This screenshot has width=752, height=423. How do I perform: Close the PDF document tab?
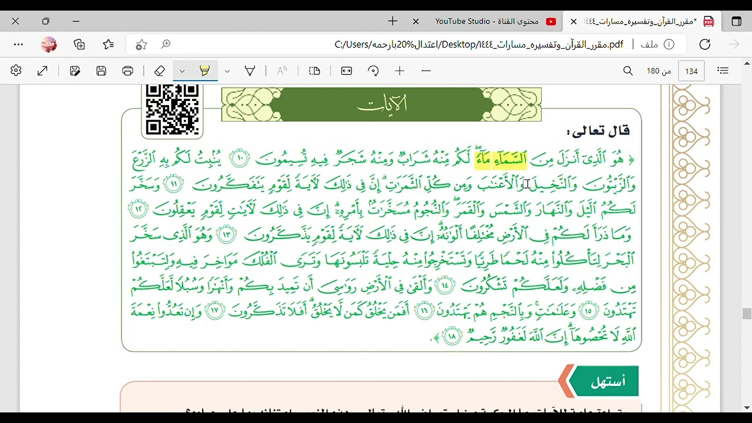tap(573, 21)
